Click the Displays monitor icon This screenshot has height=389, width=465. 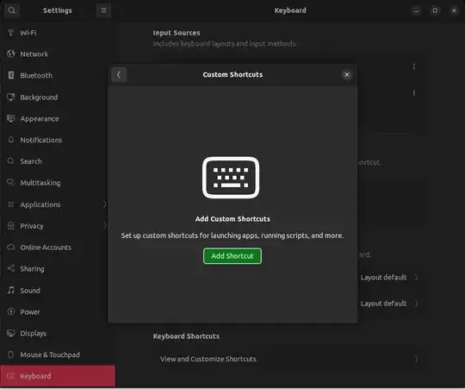[x=10, y=333]
